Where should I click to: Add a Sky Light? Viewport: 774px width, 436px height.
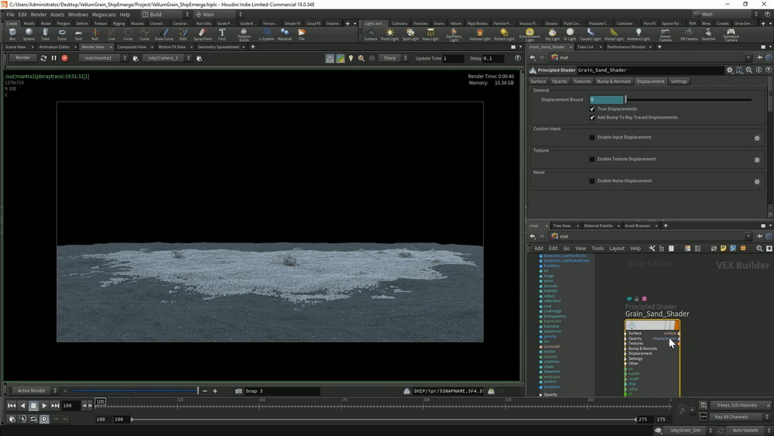point(553,34)
